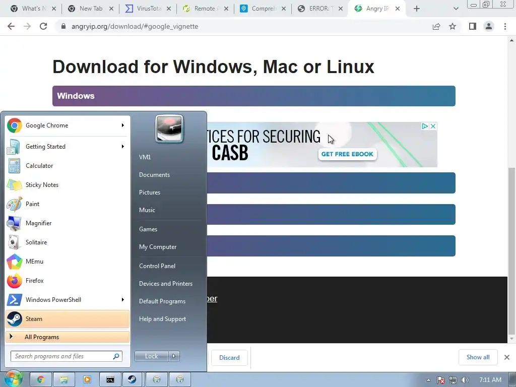Close the ad with X icon

click(433, 126)
